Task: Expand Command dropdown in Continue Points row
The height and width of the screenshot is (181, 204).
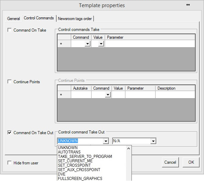Action: [x=108, y=95]
